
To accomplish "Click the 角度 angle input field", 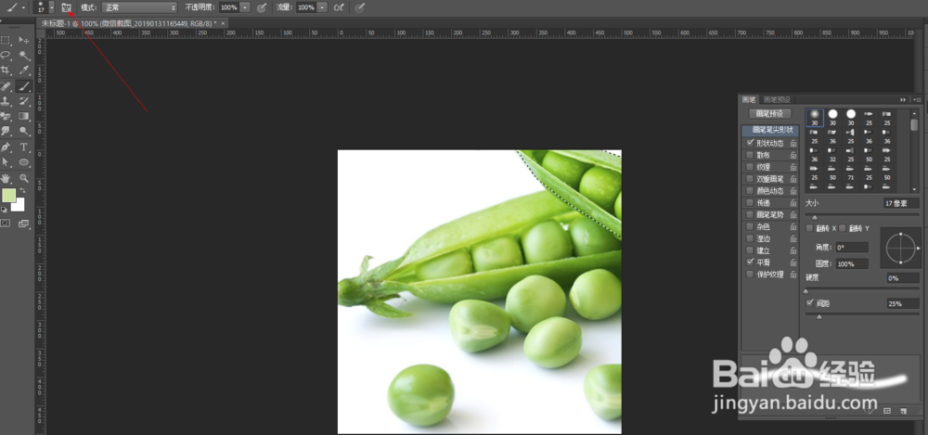I will point(852,248).
